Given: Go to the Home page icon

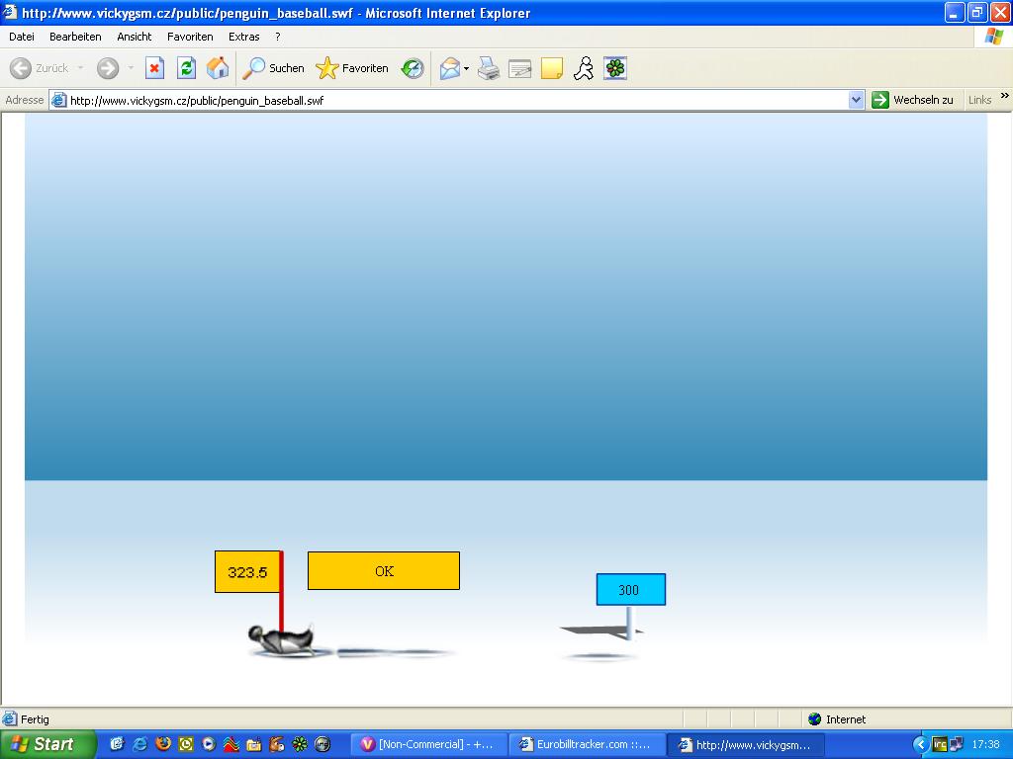Looking at the screenshot, I should [x=218, y=68].
